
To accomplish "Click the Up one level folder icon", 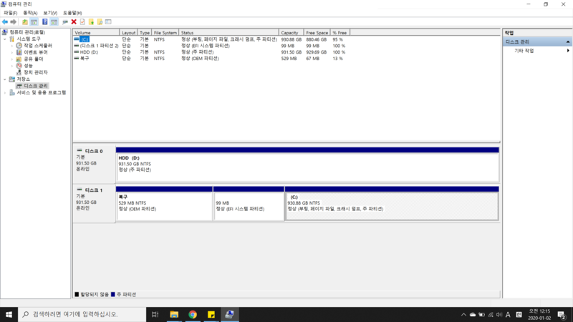I will [25, 22].
